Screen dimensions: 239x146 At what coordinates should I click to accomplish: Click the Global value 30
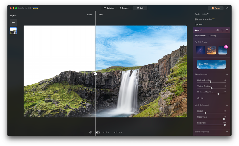pos(224,111)
